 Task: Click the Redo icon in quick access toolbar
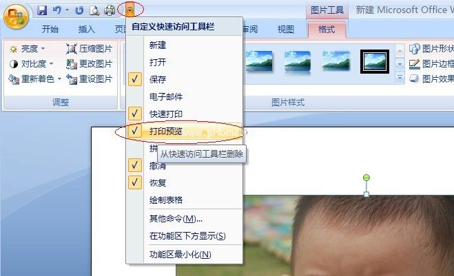point(79,10)
